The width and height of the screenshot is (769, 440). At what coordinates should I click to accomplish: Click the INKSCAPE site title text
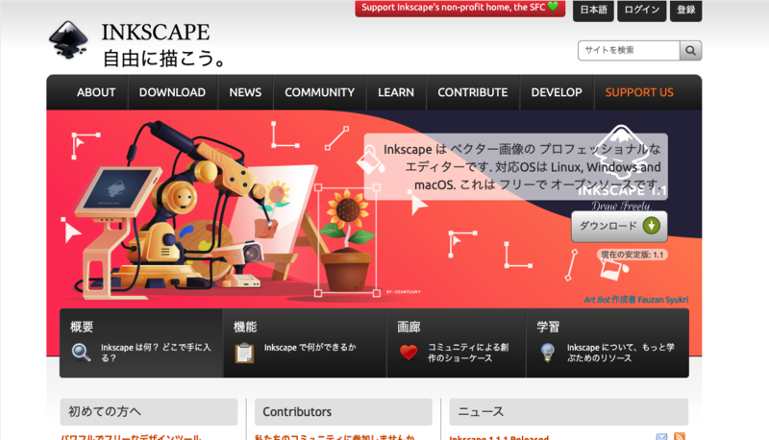pyautogui.click(x=156, y=33)
